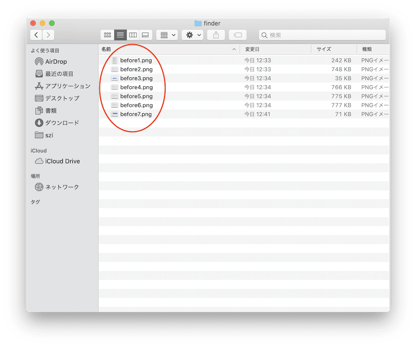Click the タグ sidebar section heading
This screenshot has width=416, height=347.
click(36, 202)
